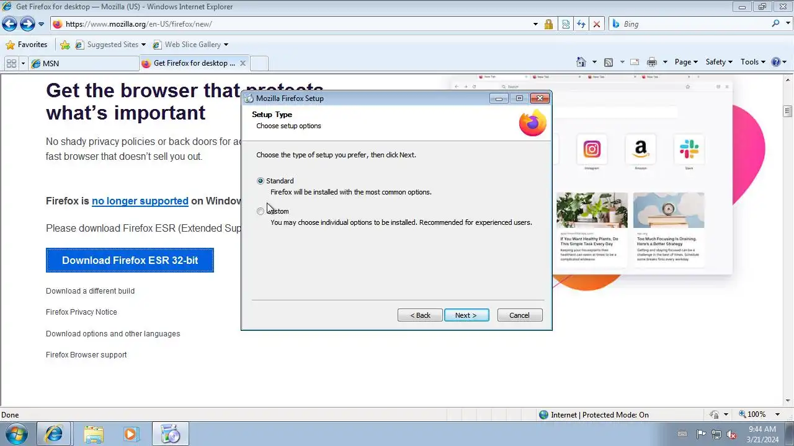
Task: Open a new blank tab
Action: [259, 63]
